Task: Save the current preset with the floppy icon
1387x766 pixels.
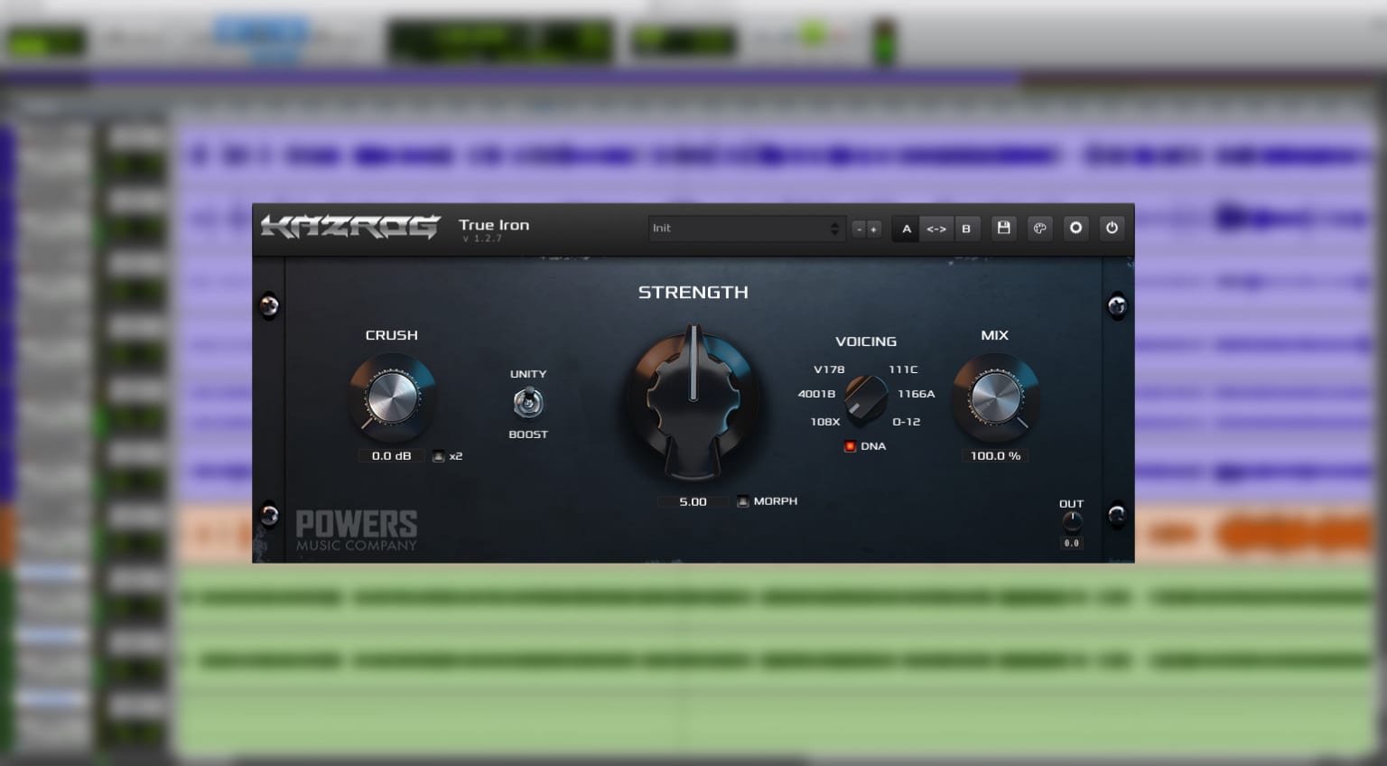Action: pos(1003,229)
